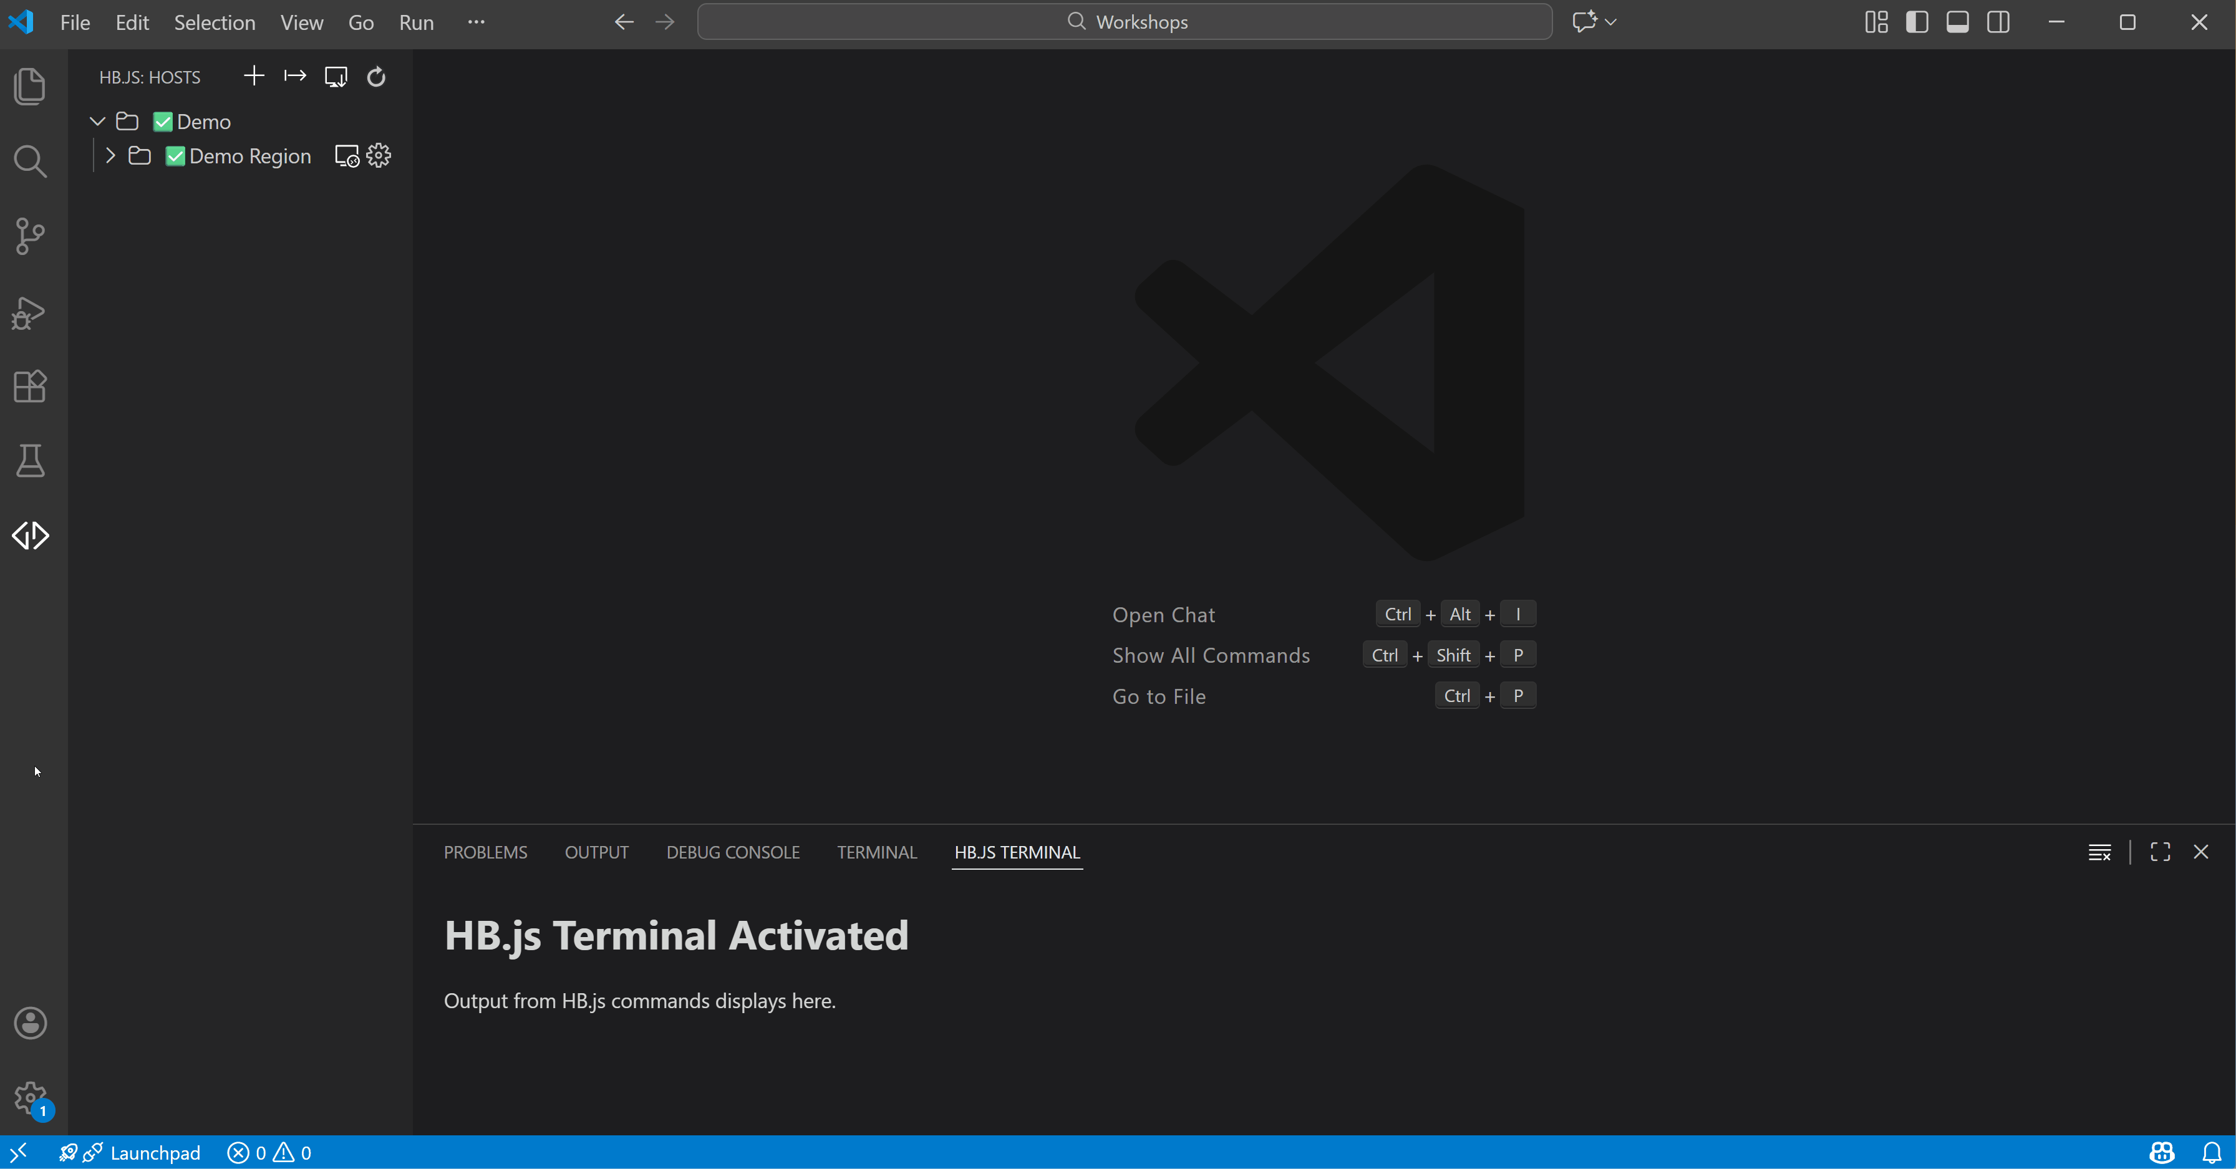Open the Search sidebar icon

(29, 161)
